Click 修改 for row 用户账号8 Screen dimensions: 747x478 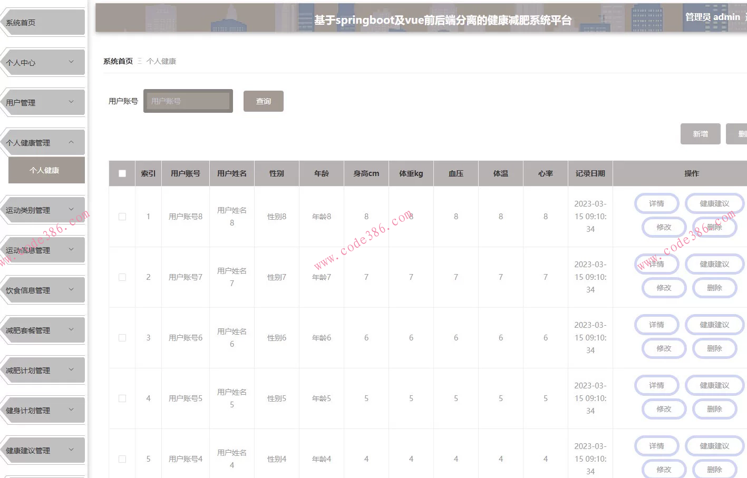point(664,227)
